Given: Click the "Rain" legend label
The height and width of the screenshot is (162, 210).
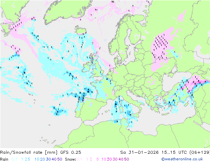Looking at the screenshot, I should tap(4, 159).
